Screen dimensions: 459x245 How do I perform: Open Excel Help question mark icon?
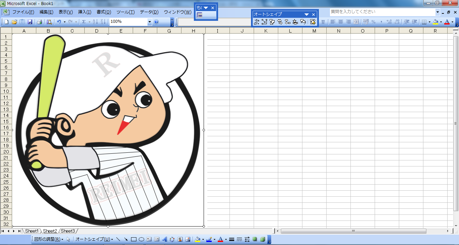[156, 22]
